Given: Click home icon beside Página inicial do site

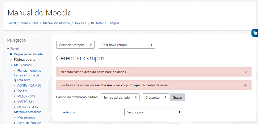Looking at the screenshot, I should (x=11, y=54).
